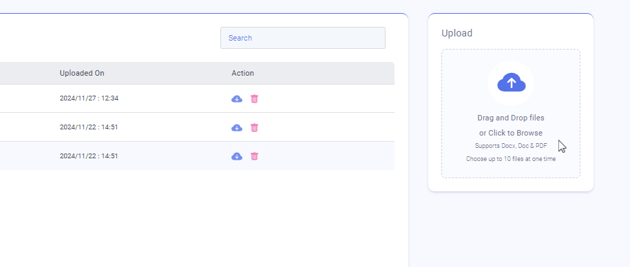The height and width of the screenshot is (267, 630).
Task: Click the "Supports Docx, Doc & PDF" note
Action: (x=511, y=146)
